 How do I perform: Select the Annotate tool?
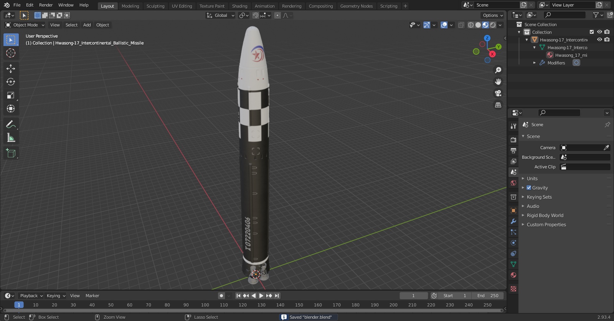coord(11,124)
